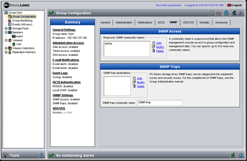Open iSCSI Authentication summary link

67,82
